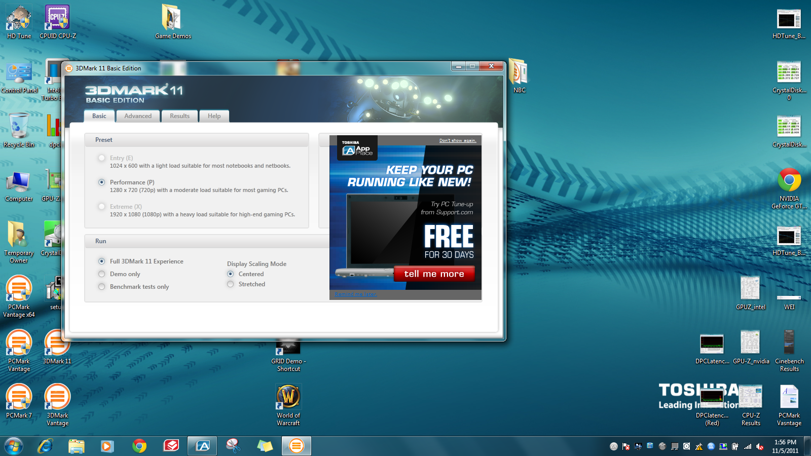Launch 3DMark Vantage desktop shortcut
811x456 pixels.
click(x=57, y=404)
